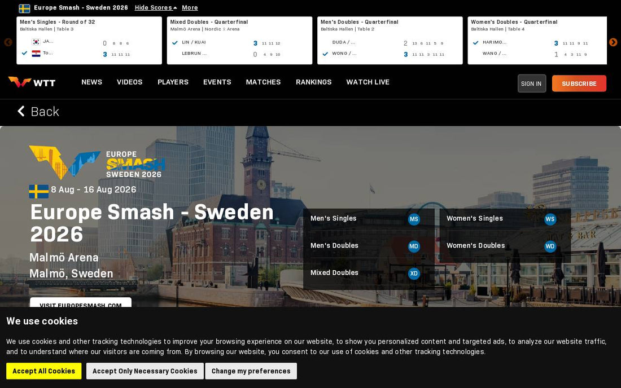621x388 pixels.
Task: Click the Sweden flag beside event dates
Action: point(39,191)
